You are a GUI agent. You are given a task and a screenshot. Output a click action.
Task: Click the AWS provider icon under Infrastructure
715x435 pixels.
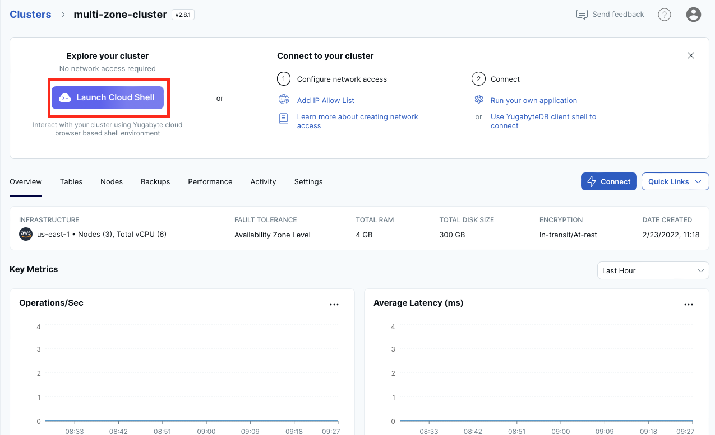[25, 234]
